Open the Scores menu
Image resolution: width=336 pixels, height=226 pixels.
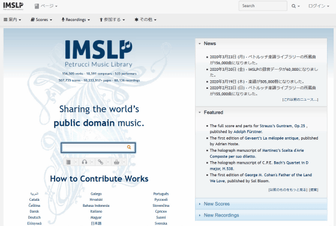pyautogui.click(x=41, y=19)
